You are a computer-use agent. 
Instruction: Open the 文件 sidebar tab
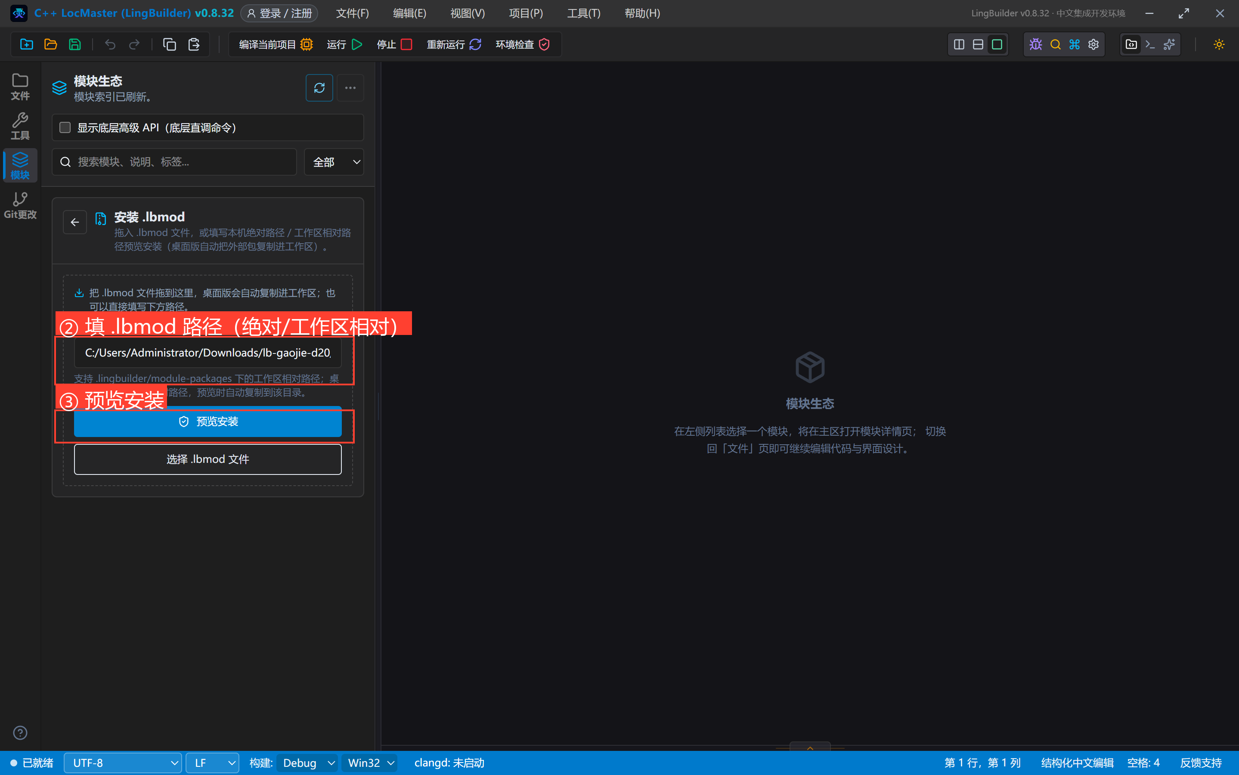point(20,87)
